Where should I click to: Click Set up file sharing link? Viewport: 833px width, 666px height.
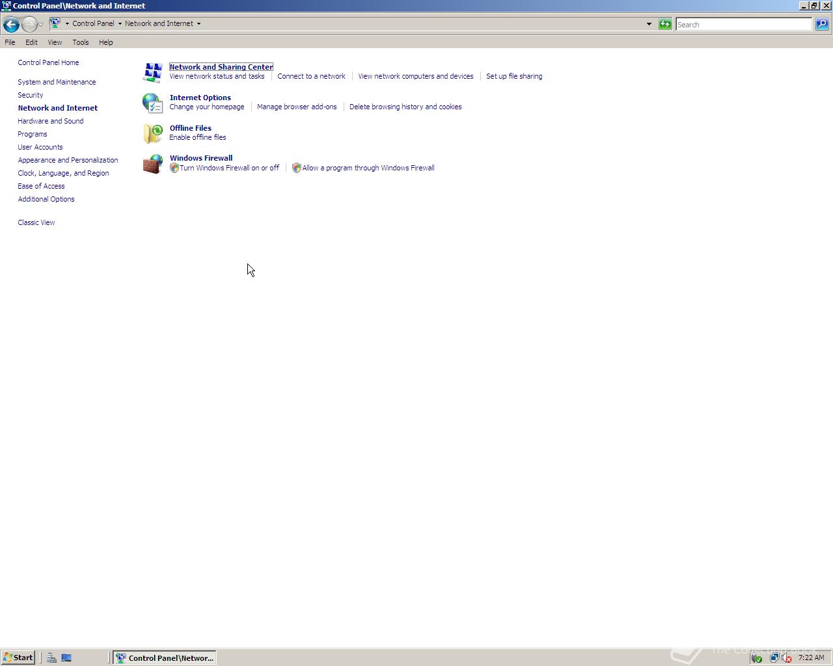(x=514, y=76)
